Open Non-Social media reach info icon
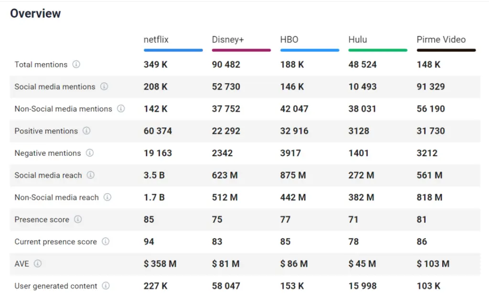Image resolution: width=489 pixels, height=303 pixels. pyautogui.click(x=107, y=197)
